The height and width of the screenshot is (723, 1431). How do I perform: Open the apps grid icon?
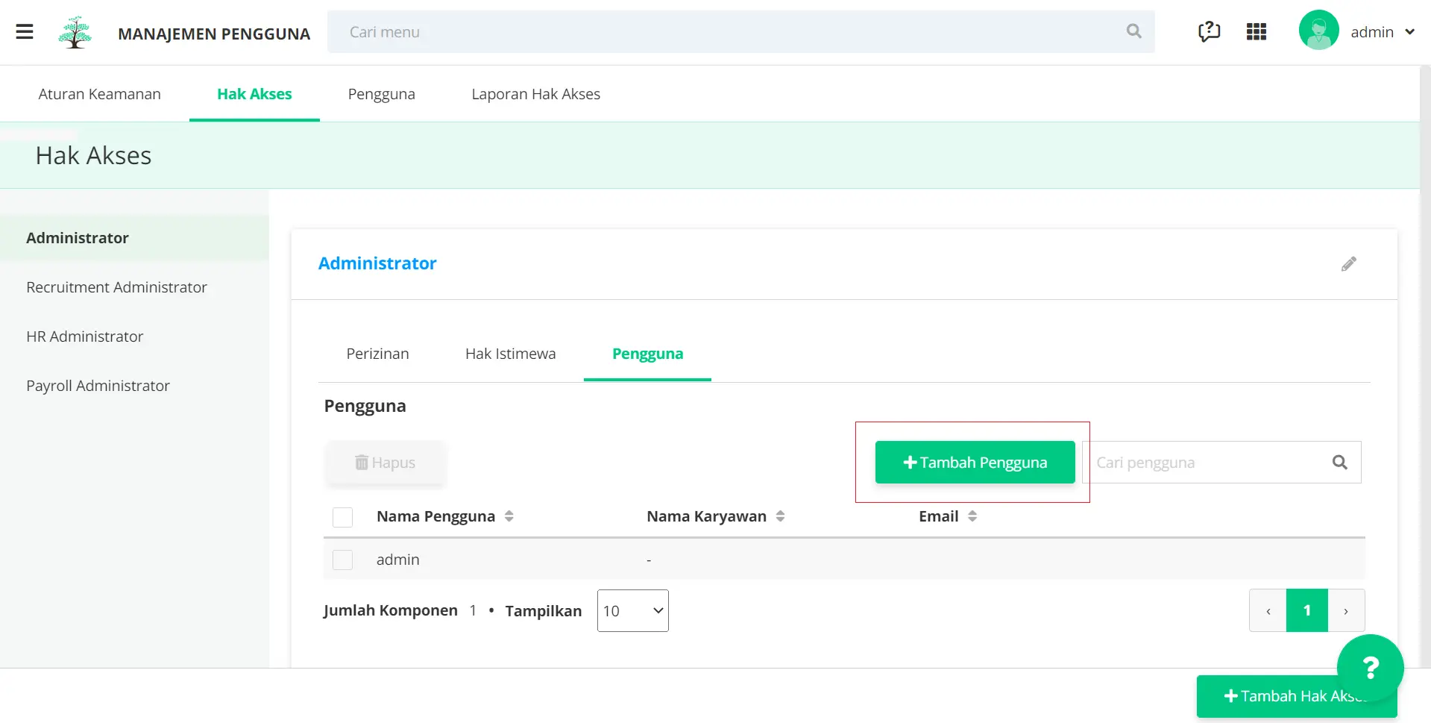pyautogui.click(x=1257, y=31)
